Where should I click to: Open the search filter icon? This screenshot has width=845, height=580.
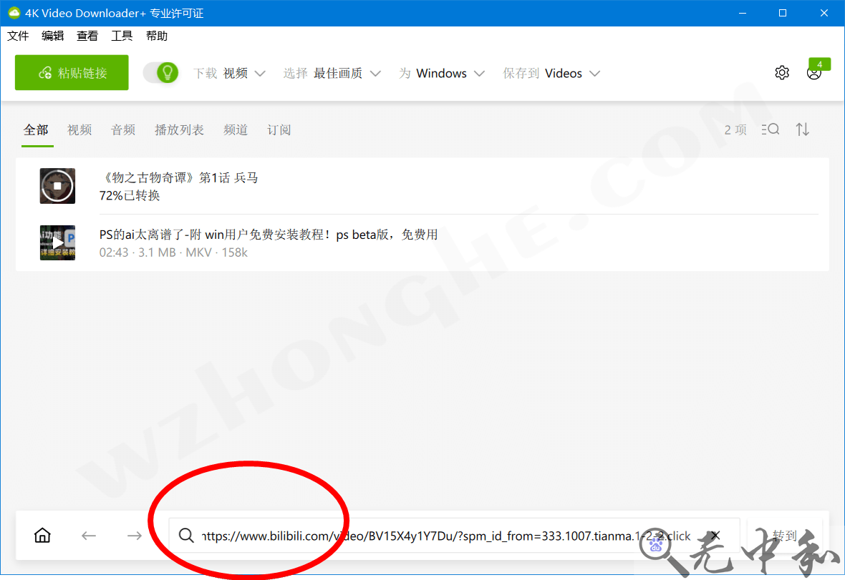pos(771,129)
